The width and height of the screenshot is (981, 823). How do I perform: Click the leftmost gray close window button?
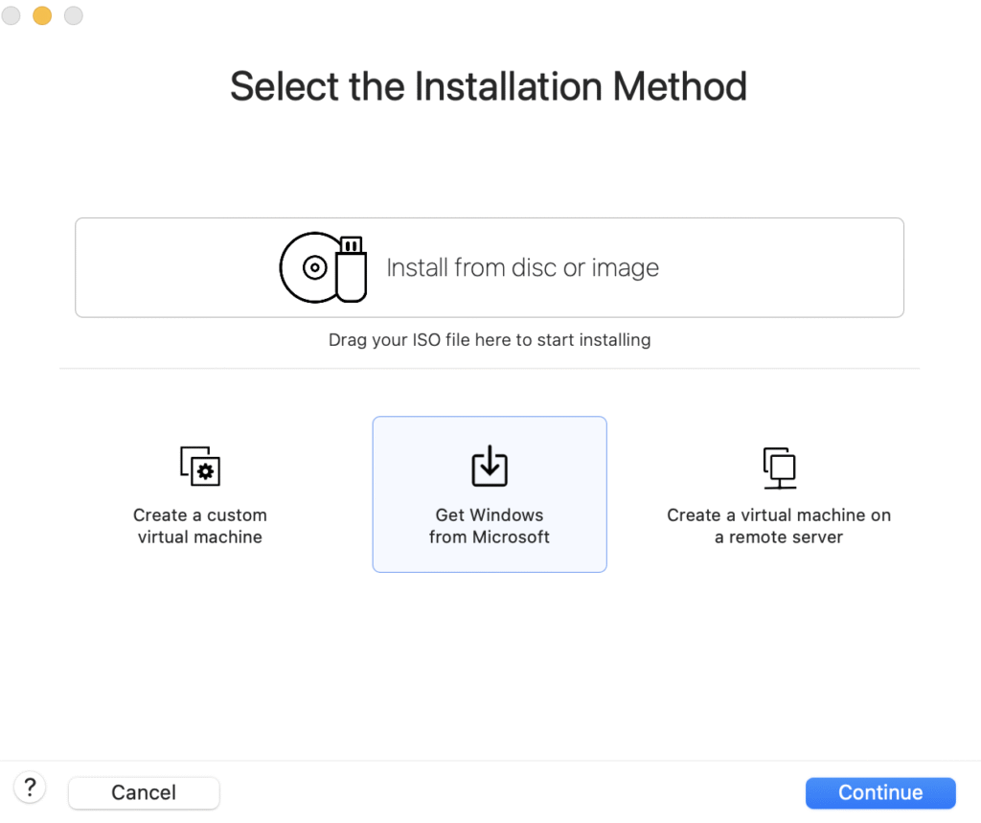[11, 15]
